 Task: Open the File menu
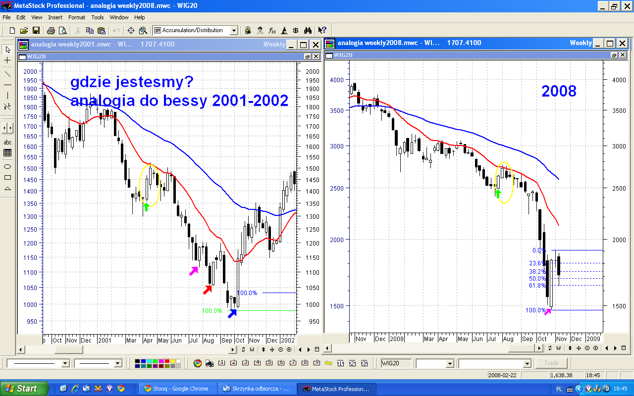pos(6,17)
